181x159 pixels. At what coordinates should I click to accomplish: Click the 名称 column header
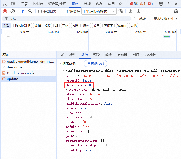(x=28, y=55)
